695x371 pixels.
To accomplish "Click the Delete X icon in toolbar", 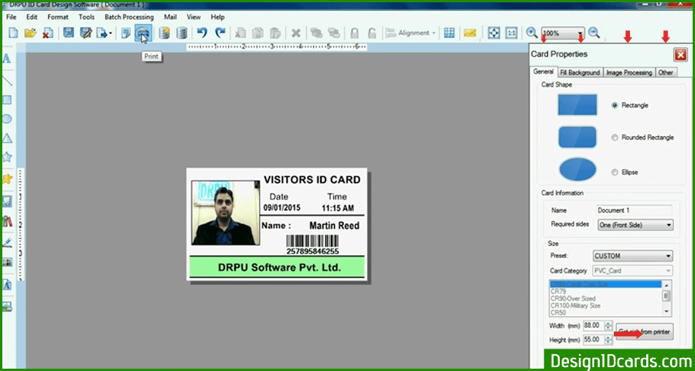I will coord(296,32).
